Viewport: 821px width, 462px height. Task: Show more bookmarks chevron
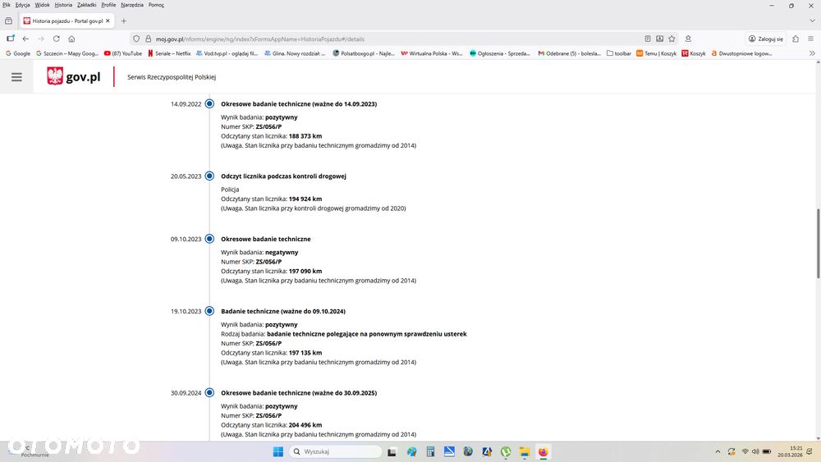click(812, 53)
